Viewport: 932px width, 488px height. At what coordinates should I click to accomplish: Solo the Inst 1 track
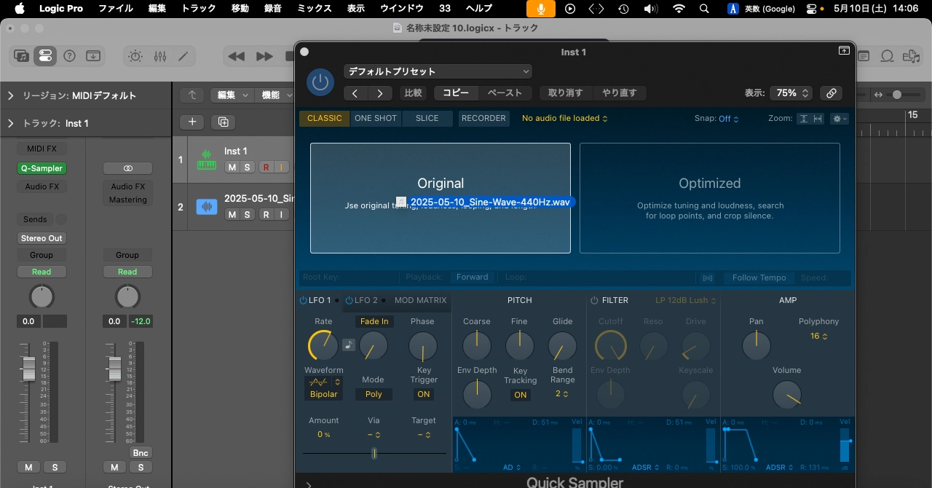[x=247, y=168]
